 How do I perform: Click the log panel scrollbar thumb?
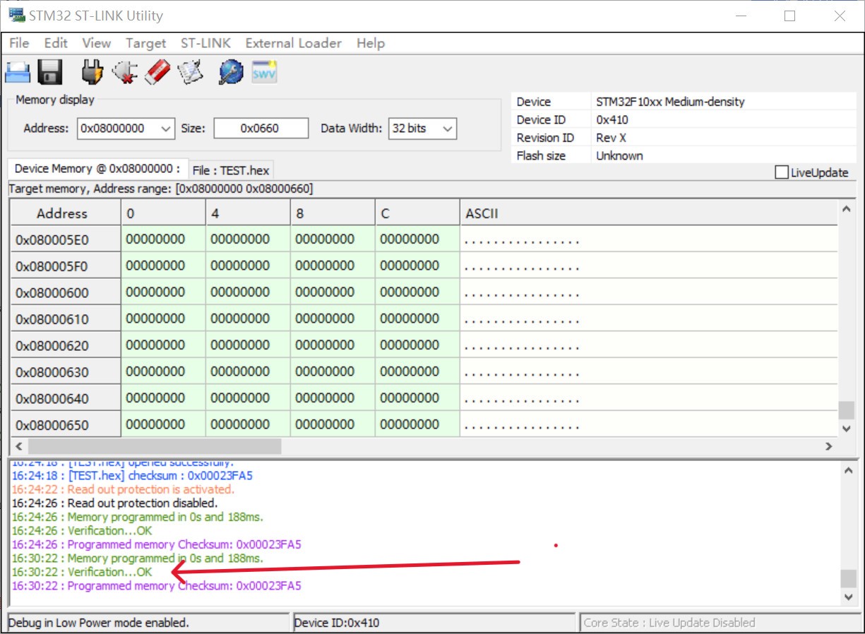[848, 579]
